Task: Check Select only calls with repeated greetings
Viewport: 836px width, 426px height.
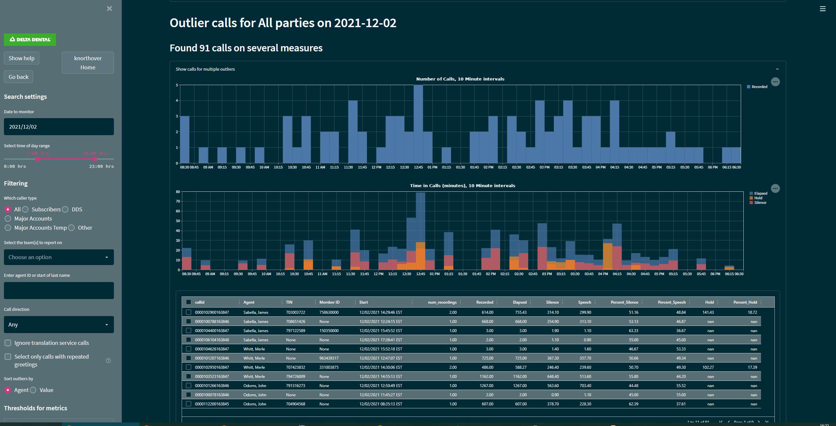Action: pos(8,357)
